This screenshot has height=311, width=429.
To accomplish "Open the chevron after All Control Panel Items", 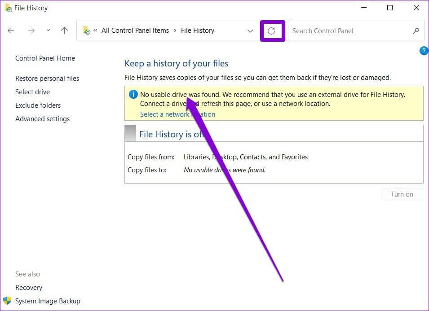I will click(x=175, y=31).
